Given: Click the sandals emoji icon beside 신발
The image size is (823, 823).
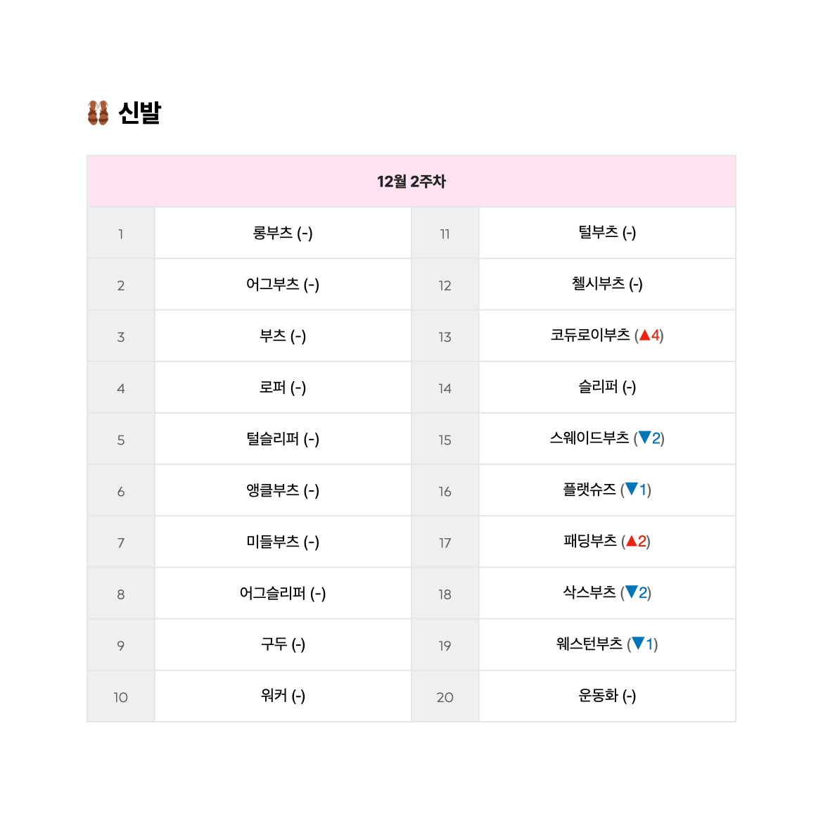Looking at the screenshot, I should coord(98,113).
